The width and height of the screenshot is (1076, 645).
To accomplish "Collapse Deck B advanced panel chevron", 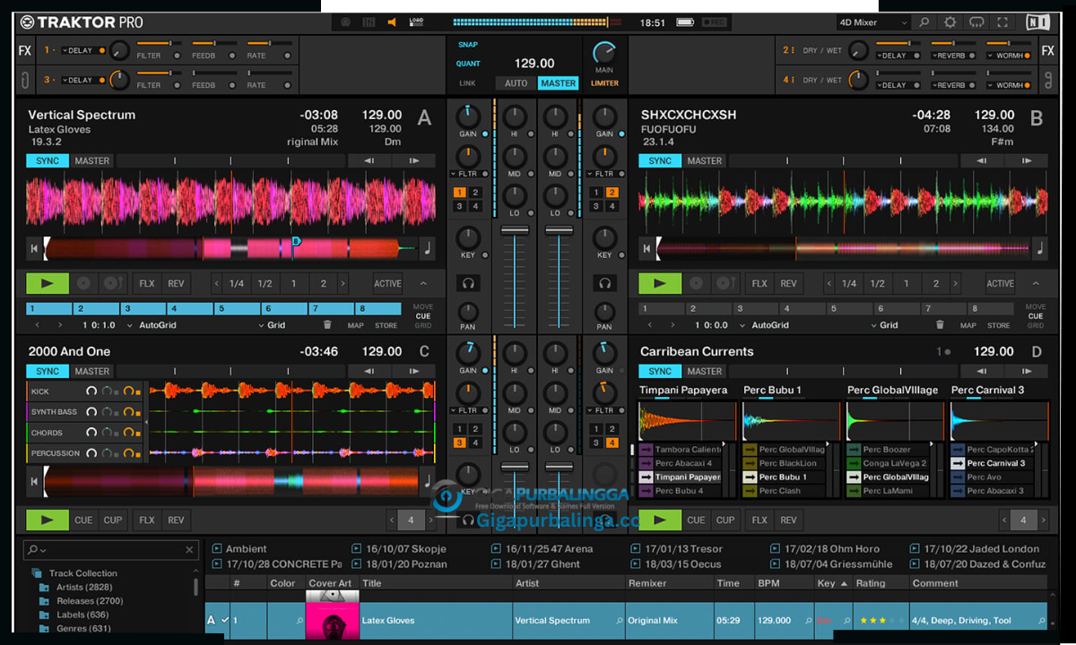I will pos(1036,283).
